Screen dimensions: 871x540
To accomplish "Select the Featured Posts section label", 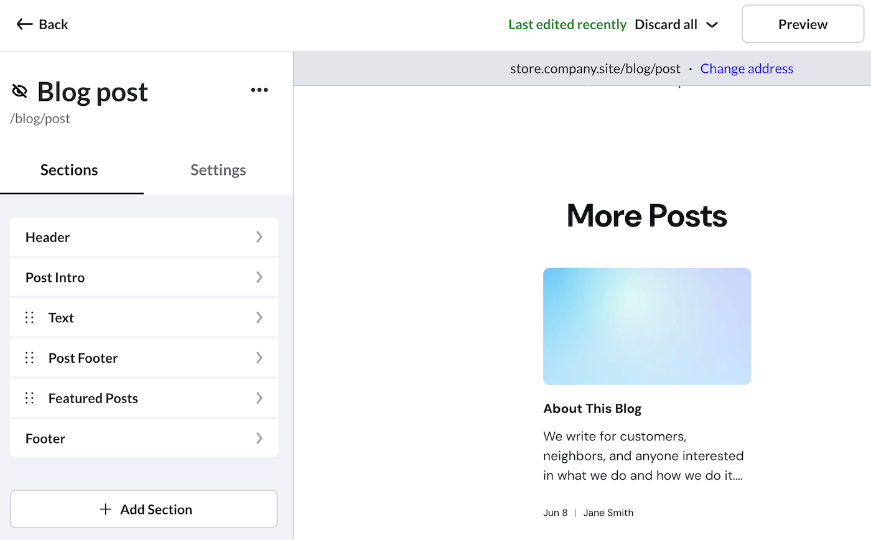I will (x=93, y=398).
